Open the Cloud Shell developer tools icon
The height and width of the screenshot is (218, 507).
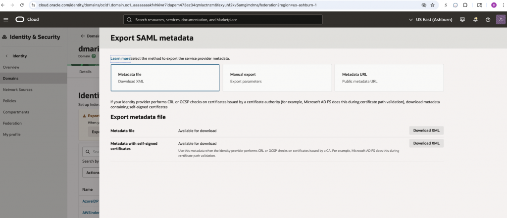click(462, 20)
